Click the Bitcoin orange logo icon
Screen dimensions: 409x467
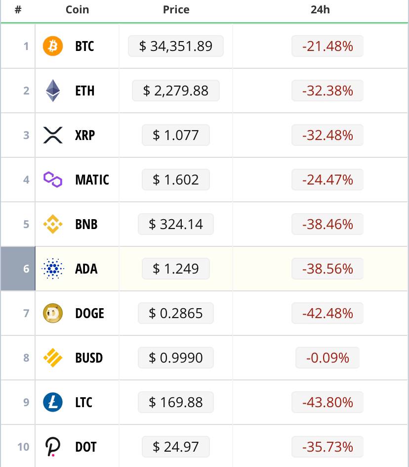click(x=53, y=46)
